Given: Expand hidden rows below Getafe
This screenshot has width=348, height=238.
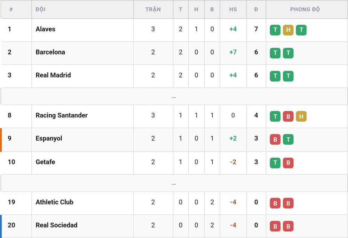Looking at the screenshot, I should point(174,183).
